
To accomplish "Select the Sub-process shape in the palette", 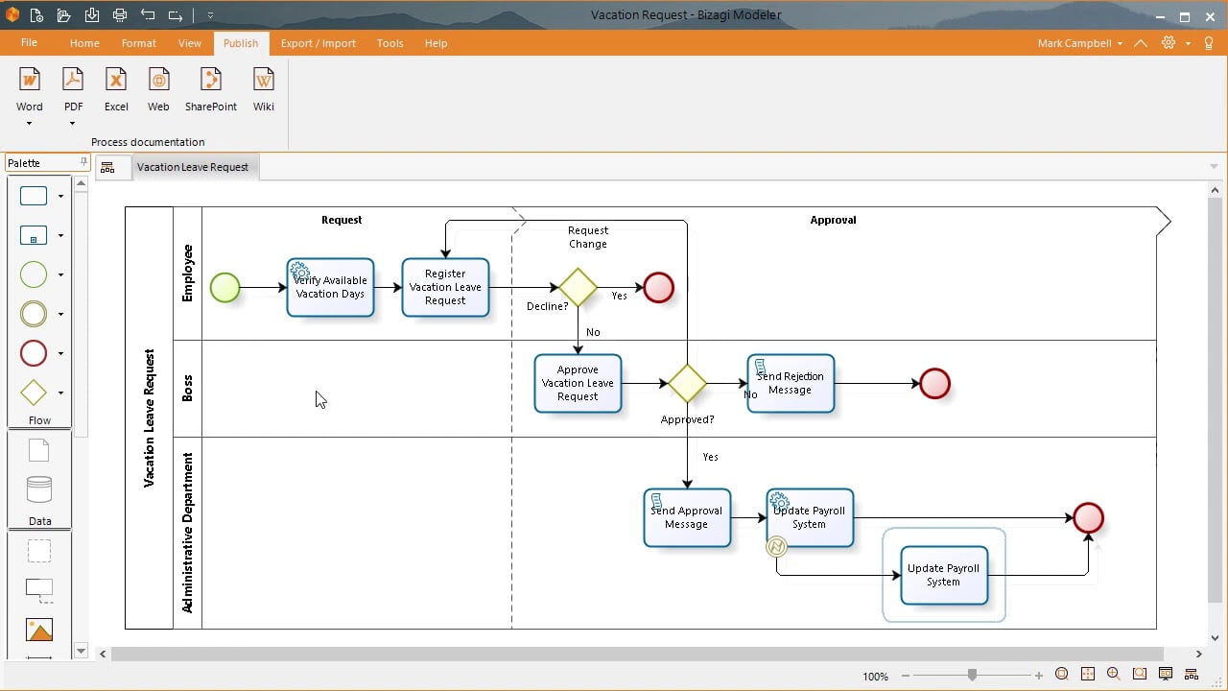I will (34, 235).
